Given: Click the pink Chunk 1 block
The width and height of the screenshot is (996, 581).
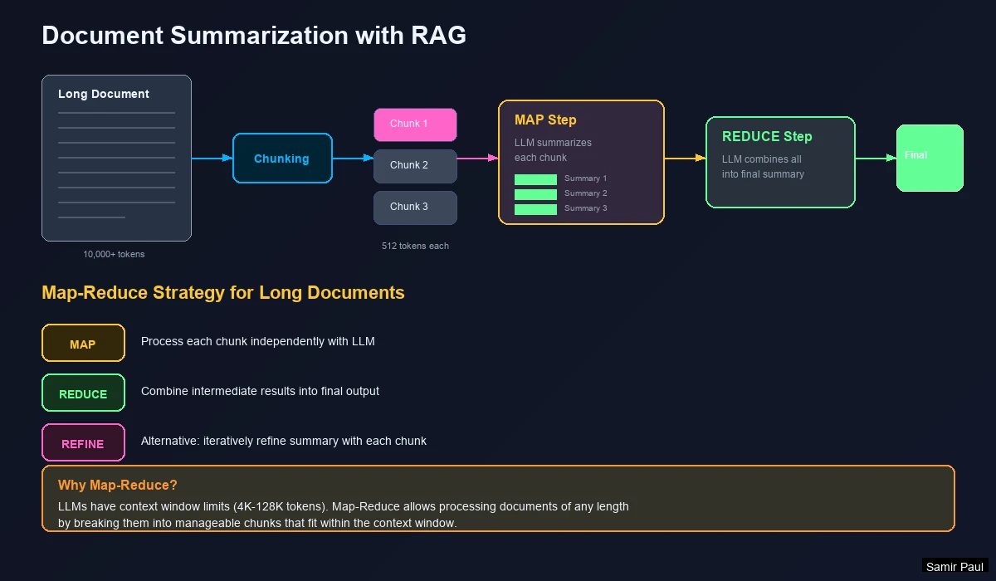Looking at the screenshot, I should (x=415, y=124).
